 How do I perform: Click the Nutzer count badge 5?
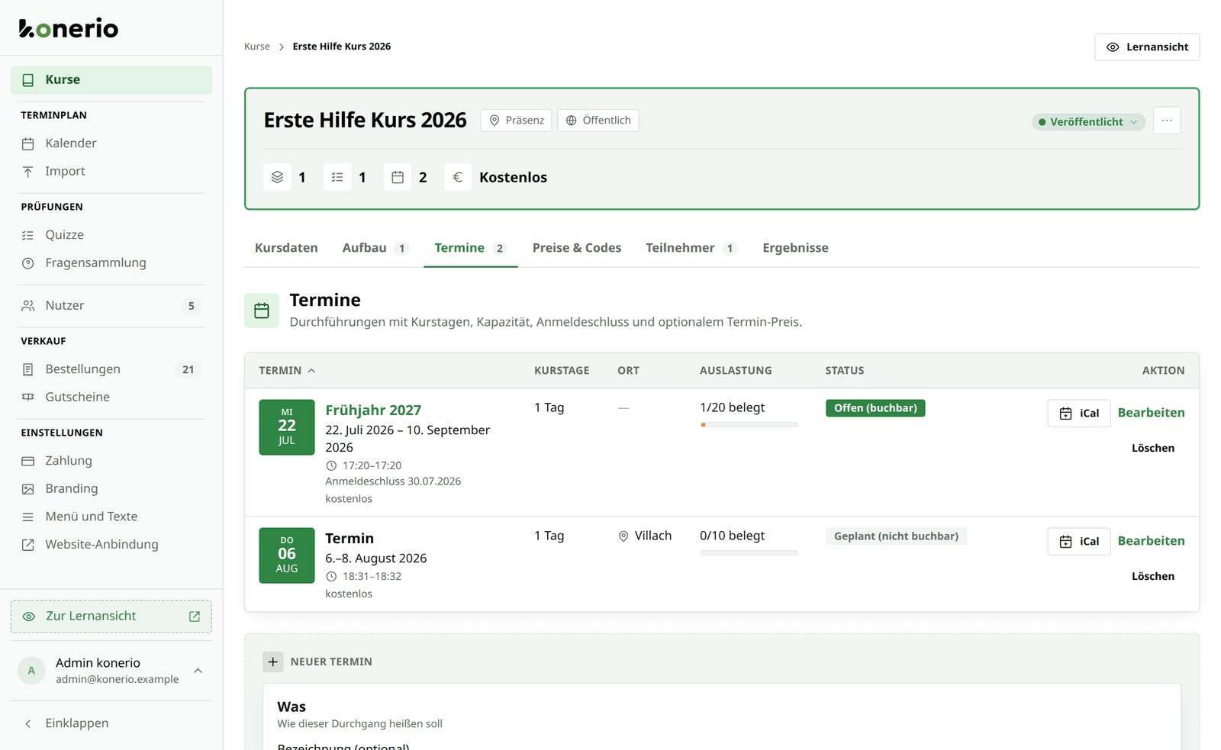(x=191, y=306)
